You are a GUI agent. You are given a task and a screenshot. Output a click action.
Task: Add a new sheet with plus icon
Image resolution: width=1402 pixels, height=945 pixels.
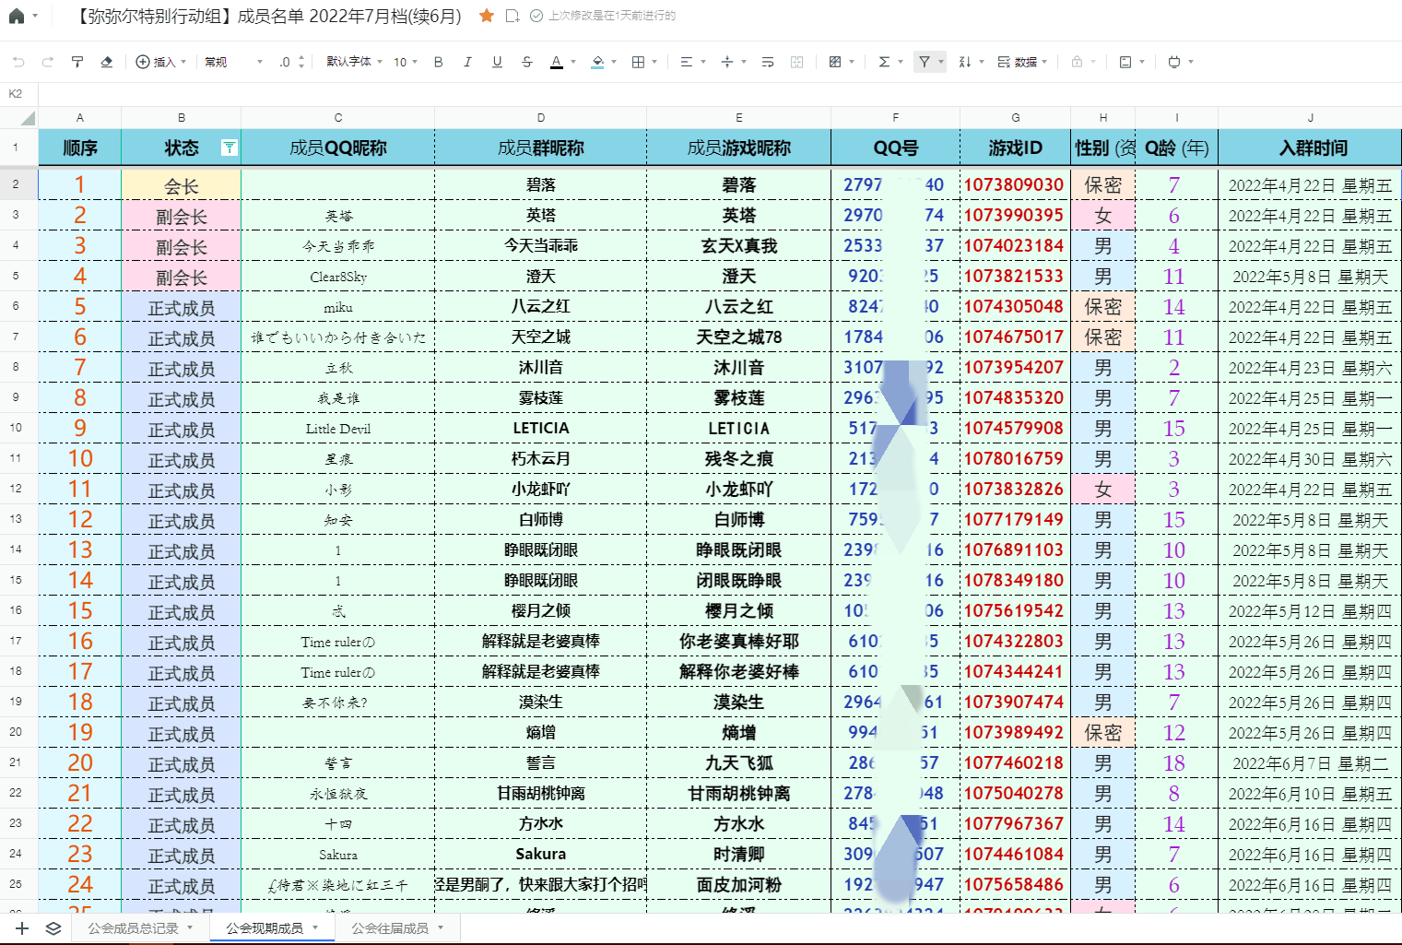23,928
